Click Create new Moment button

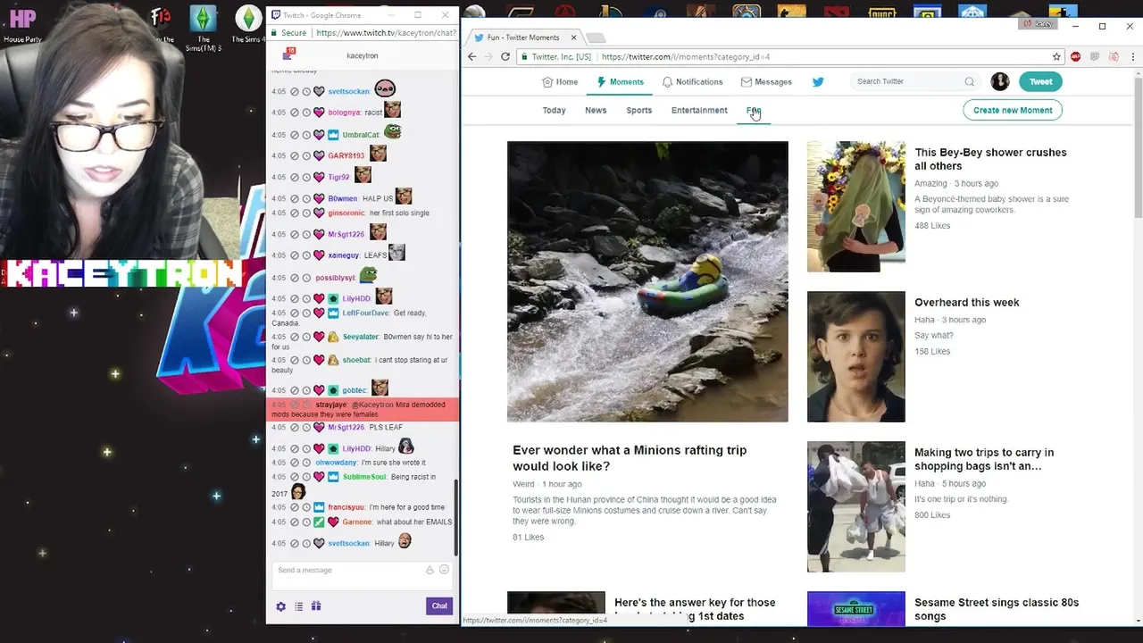tap(1013, 110)
